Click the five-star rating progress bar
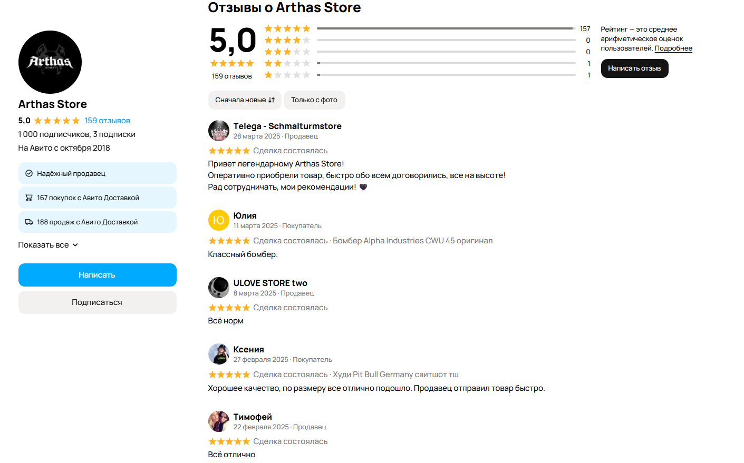This screenshot has height=463, width=744. point(446,28)
